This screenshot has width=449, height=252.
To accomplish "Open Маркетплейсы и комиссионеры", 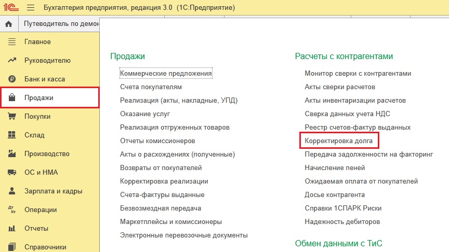I will [x=171, y=222].
